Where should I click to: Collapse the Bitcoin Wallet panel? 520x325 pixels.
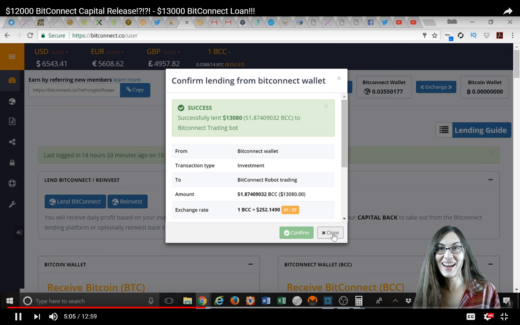point(250,264)
